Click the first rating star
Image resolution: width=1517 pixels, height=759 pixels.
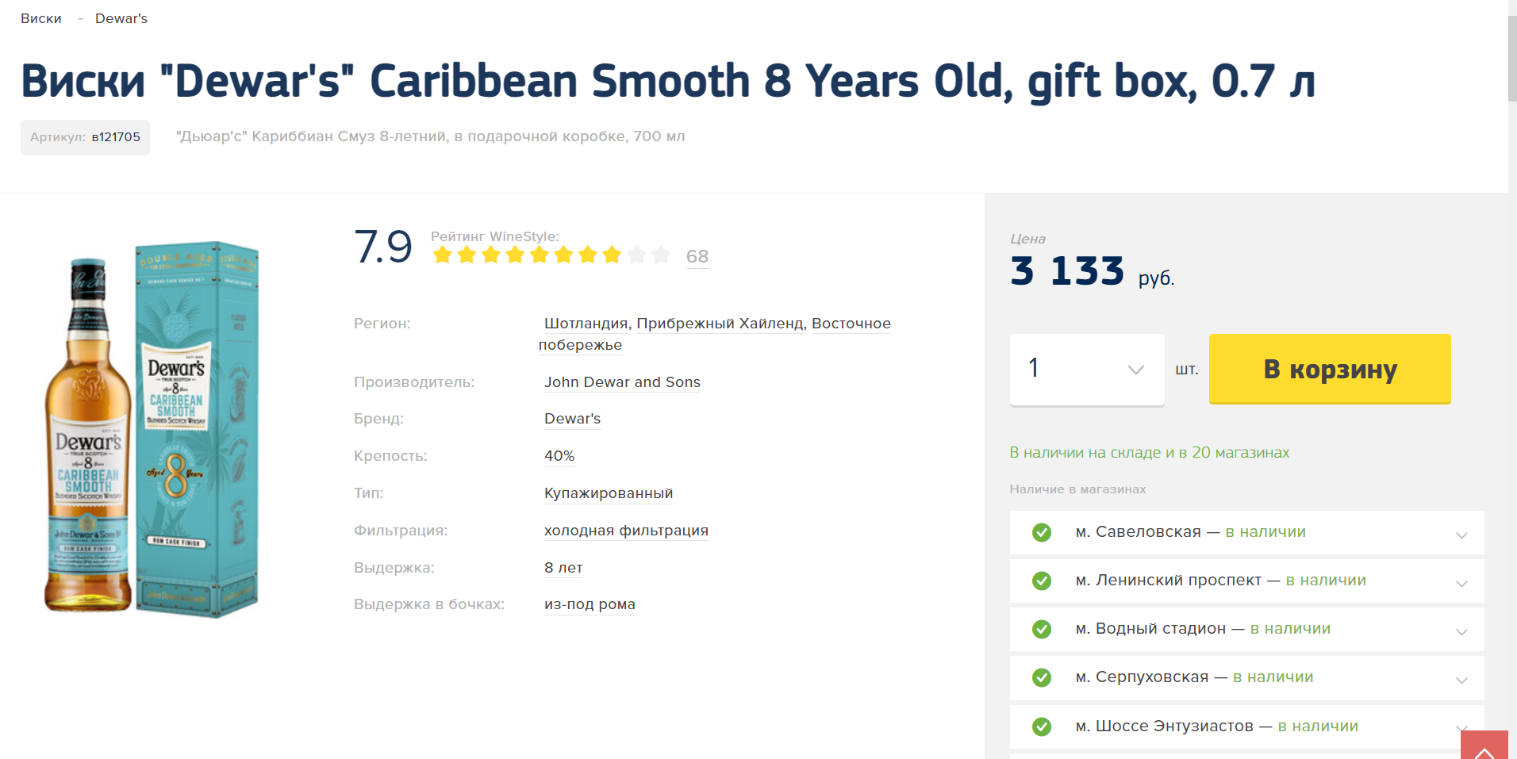pos(443,255)
